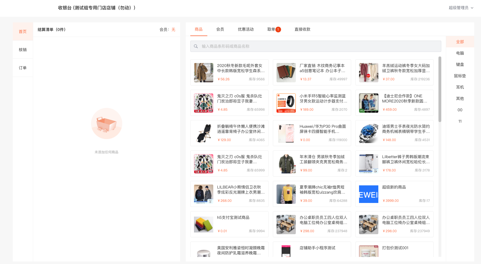
Task: Click the product list vertical scrollbar
Action: 440,89
